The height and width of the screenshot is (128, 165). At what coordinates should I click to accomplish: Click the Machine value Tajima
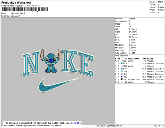click(132, 18)
